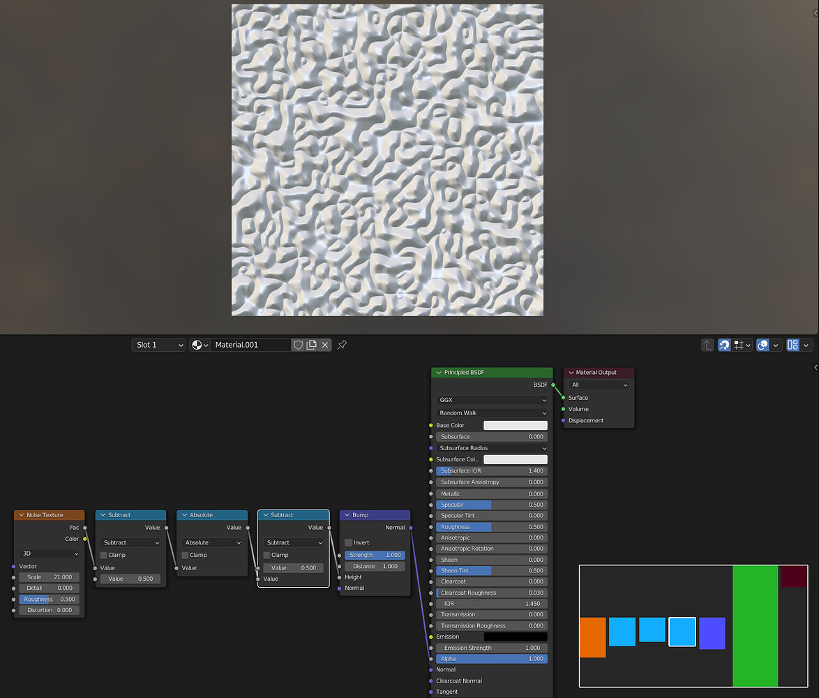Toggle the snapping magnet icon
The image size is (819, 698).
pyautogui.click(x=723, y=344)
